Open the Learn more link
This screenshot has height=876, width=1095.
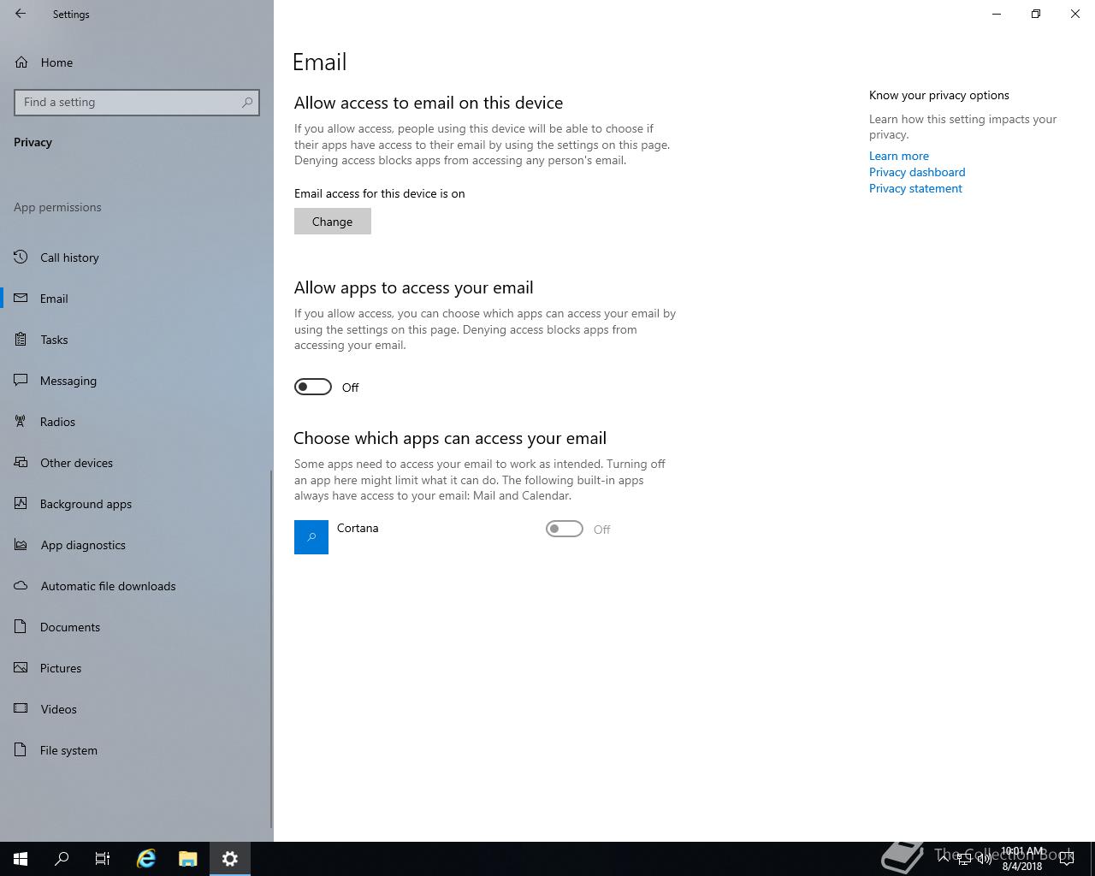pos(898,156)
